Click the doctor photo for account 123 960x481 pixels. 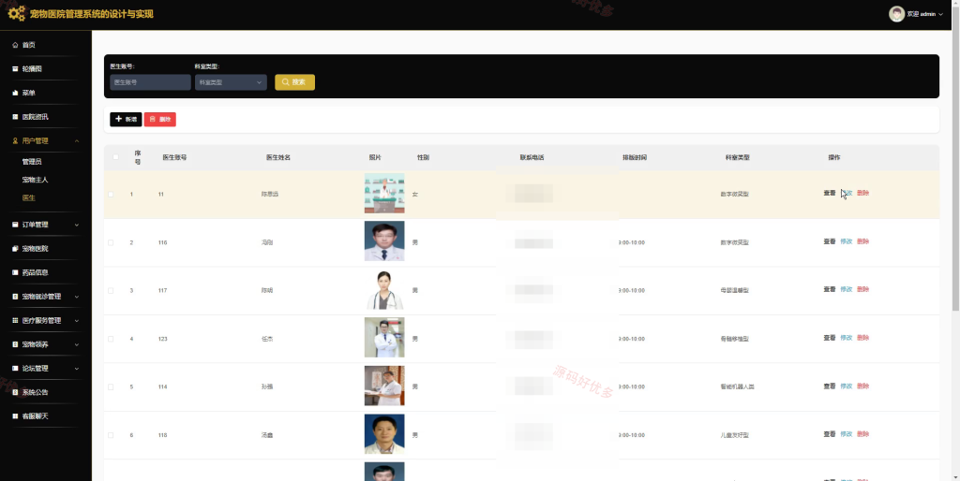pyautogui.click(x=383, y=338)
